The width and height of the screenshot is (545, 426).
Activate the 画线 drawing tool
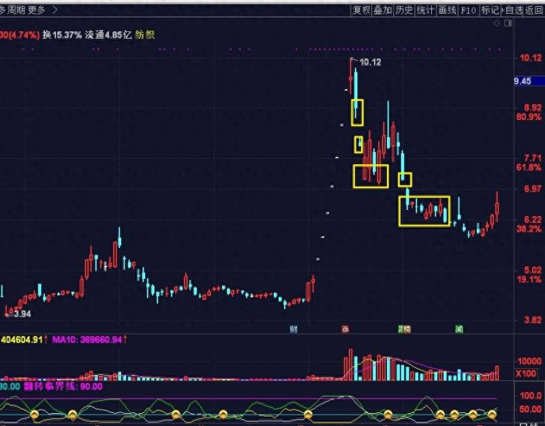[447, 10]
